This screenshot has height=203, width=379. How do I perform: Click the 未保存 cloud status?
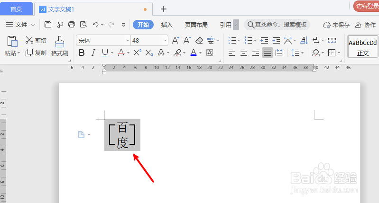pyautogui.click(x=336, y=25)
